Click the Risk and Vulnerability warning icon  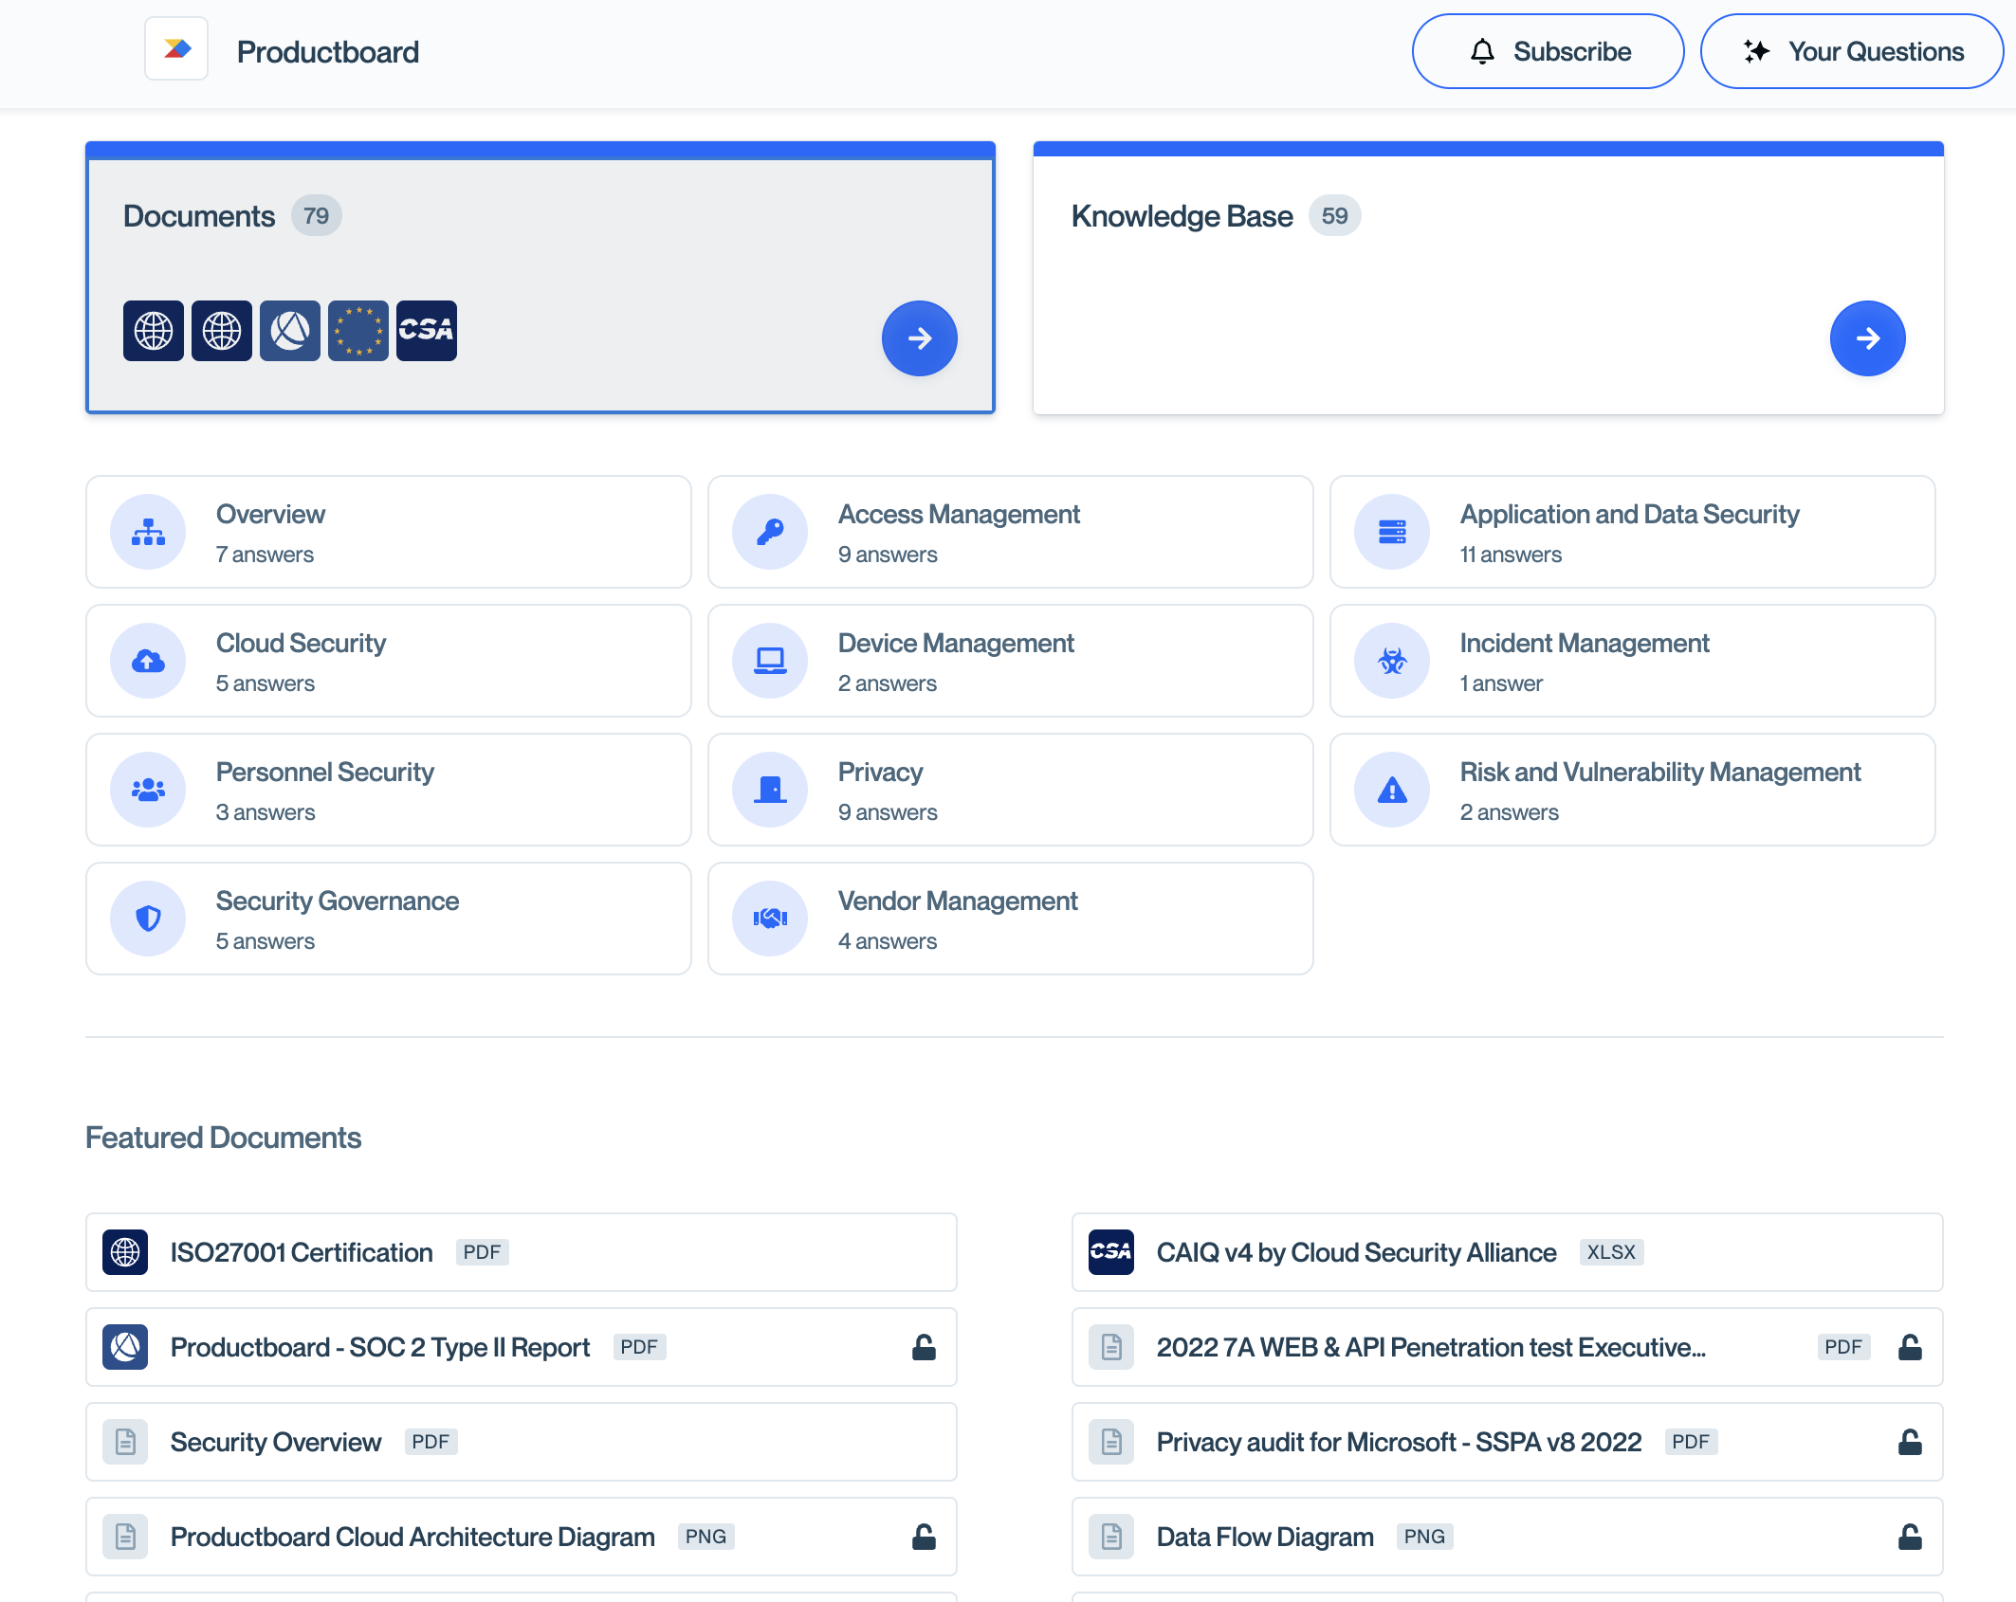click(1392, 790)
